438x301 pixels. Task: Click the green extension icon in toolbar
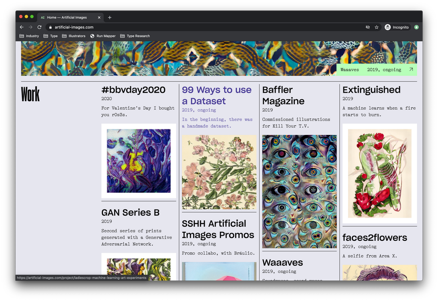click(416, 27)
